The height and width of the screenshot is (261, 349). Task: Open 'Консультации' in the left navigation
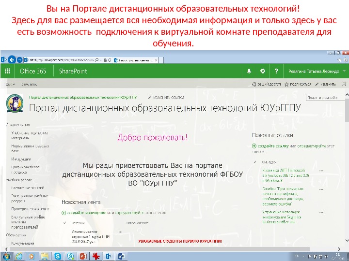23,243
